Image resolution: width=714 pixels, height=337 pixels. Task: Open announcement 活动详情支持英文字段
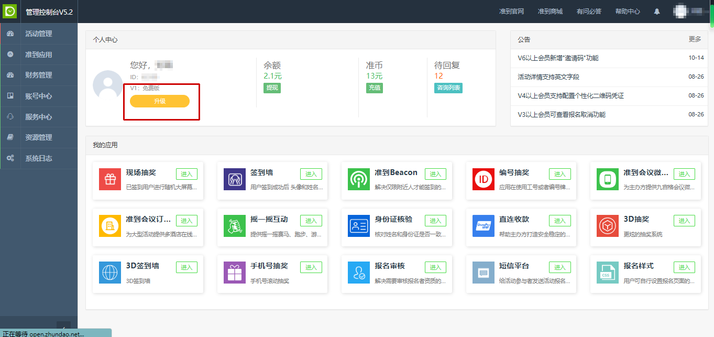[x=548, y=77]
